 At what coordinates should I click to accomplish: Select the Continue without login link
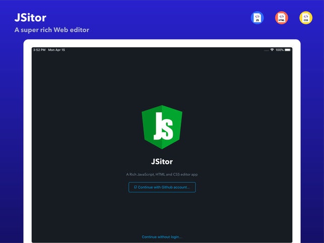[x=162, y=237]
